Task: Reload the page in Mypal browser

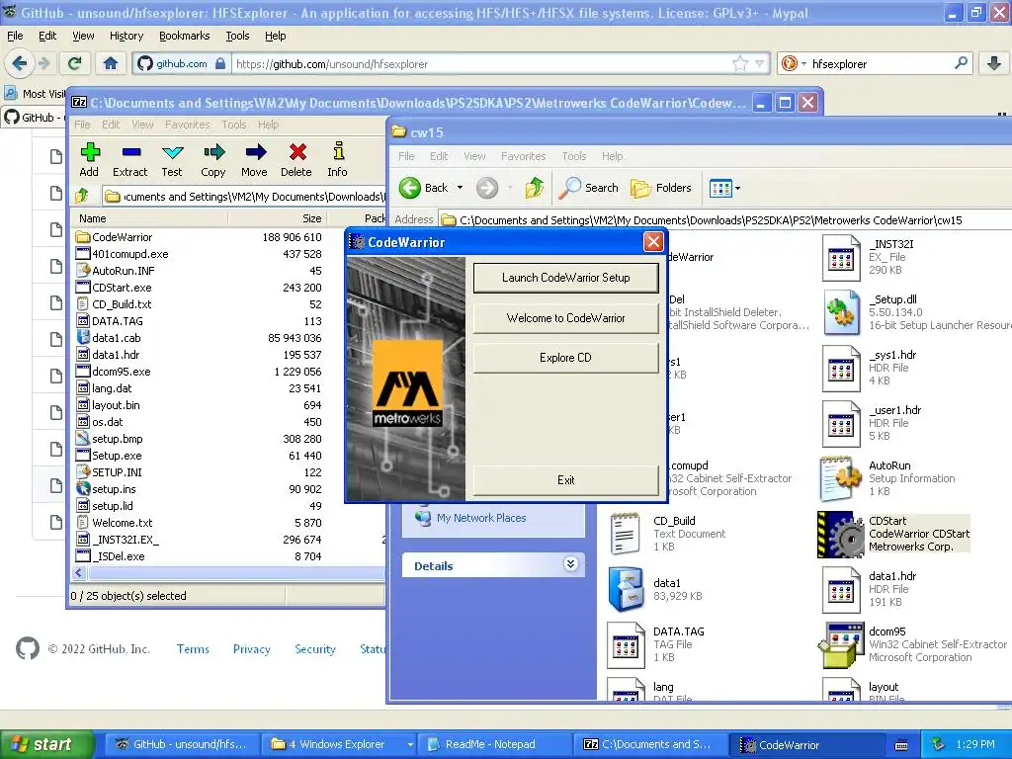Action: point(75,63)
